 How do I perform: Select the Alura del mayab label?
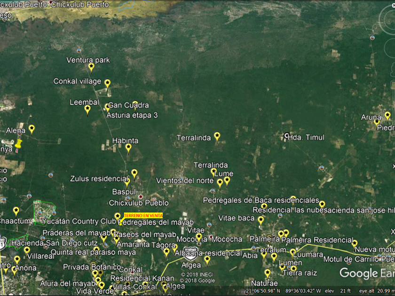click(68, 284)
